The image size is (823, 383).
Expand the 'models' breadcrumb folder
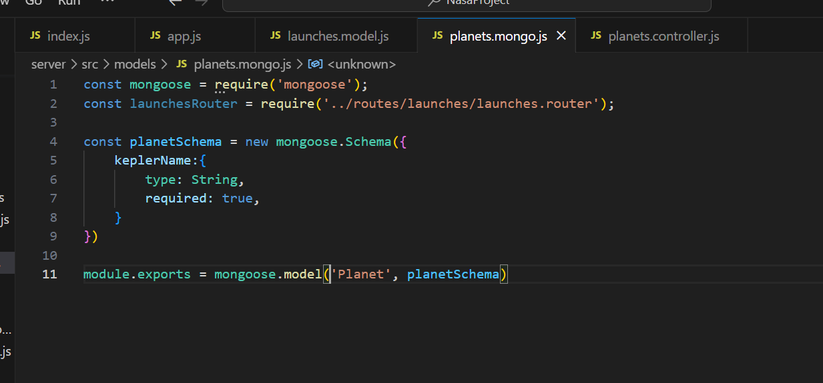(x=134, y=65)
